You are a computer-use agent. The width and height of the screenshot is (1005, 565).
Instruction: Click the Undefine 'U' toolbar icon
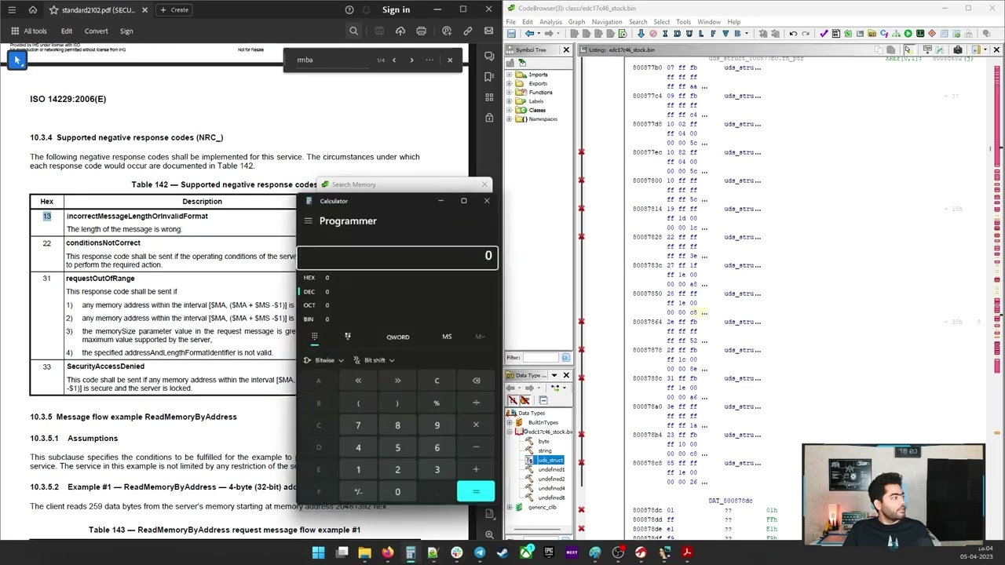(x=689, y=34)
